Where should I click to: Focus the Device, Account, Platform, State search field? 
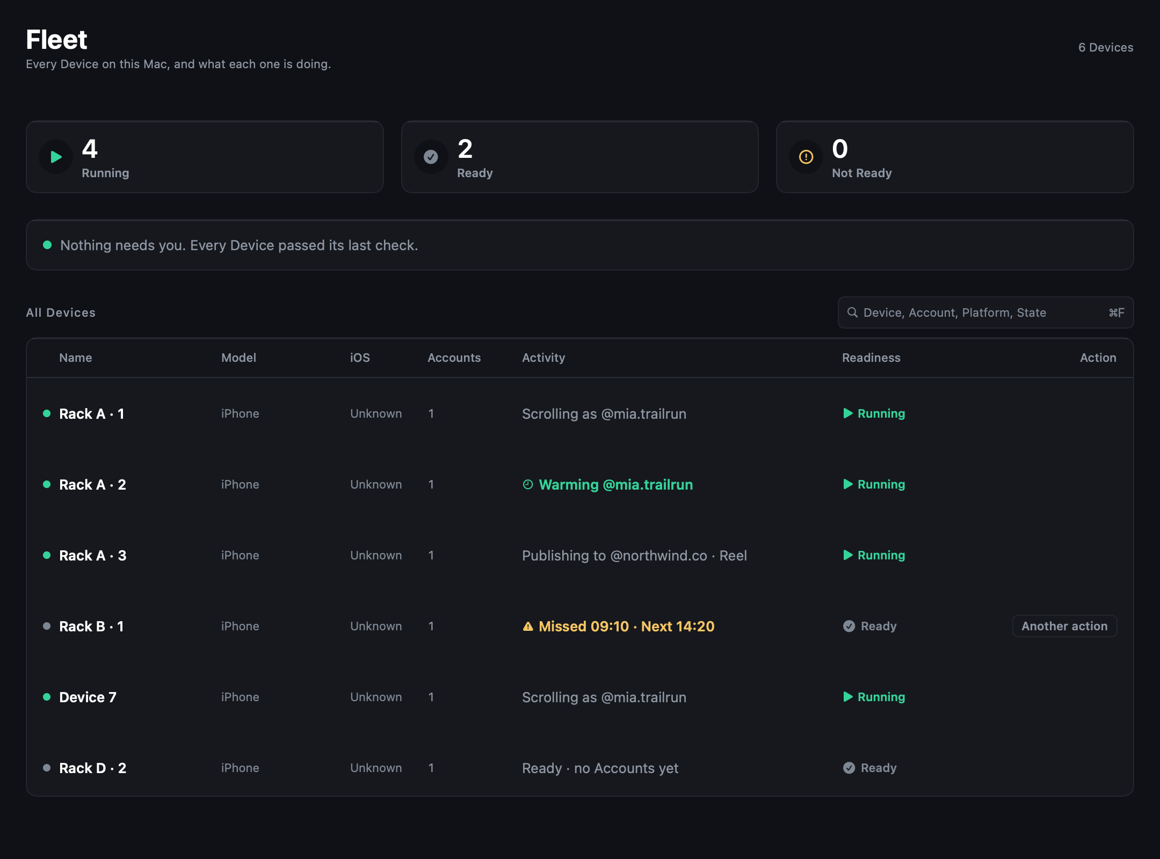point(985,312)
